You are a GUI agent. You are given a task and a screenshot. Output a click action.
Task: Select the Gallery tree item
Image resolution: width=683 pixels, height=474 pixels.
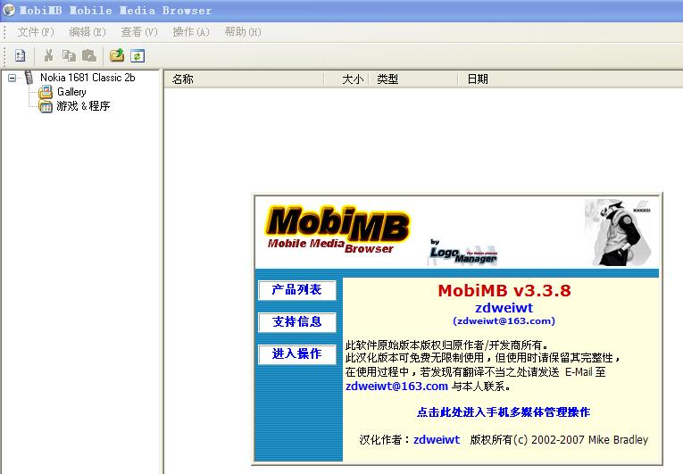71,92
